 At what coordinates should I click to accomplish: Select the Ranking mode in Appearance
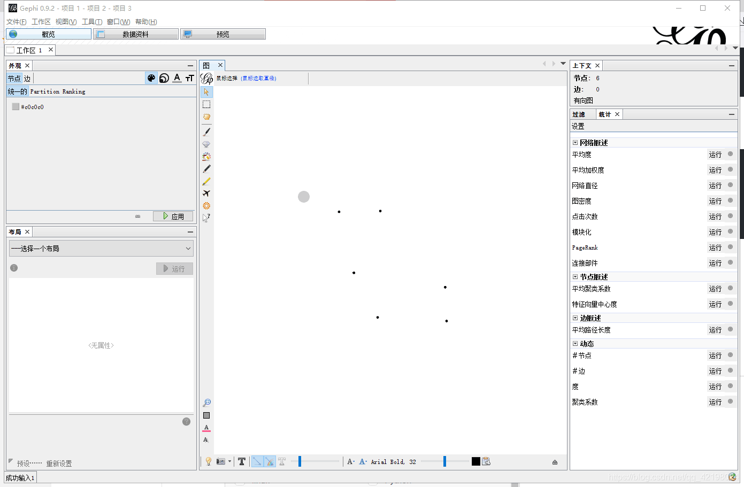pos(74,91)
